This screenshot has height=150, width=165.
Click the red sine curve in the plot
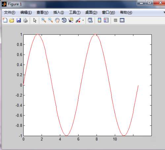point(81,85)
